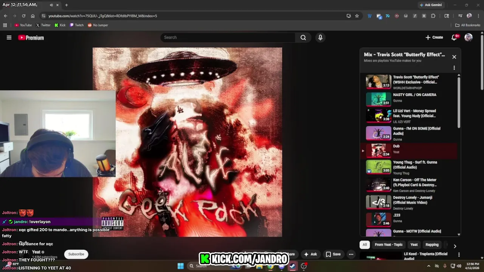Show hidden system tray icons
Screen dimensions: 484x272
click(x=428, y=266)
